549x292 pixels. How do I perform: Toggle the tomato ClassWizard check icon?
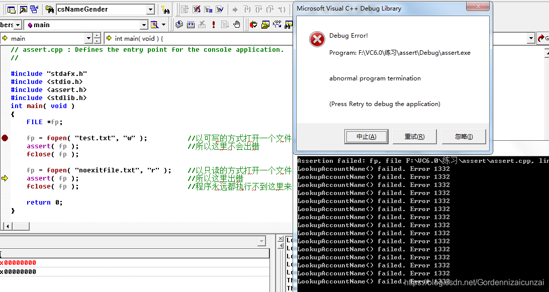253,25
